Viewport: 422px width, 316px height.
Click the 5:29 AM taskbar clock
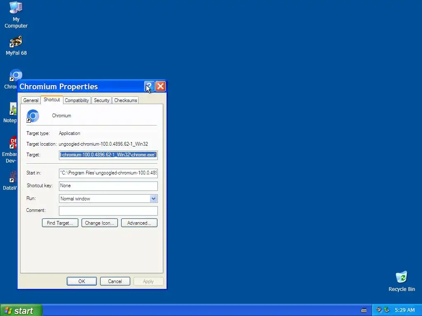pos(405,310)
